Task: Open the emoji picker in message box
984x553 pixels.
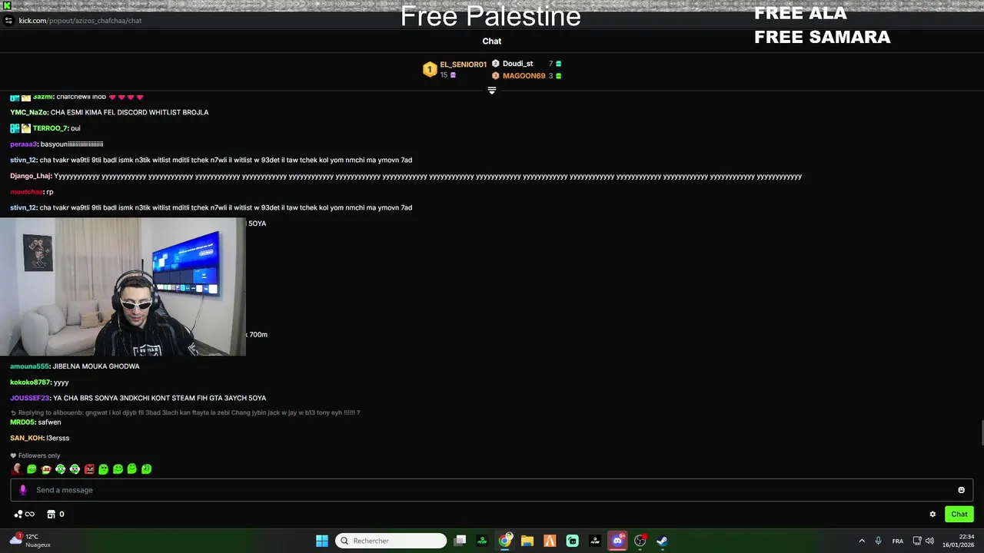Action: (961, 490)
